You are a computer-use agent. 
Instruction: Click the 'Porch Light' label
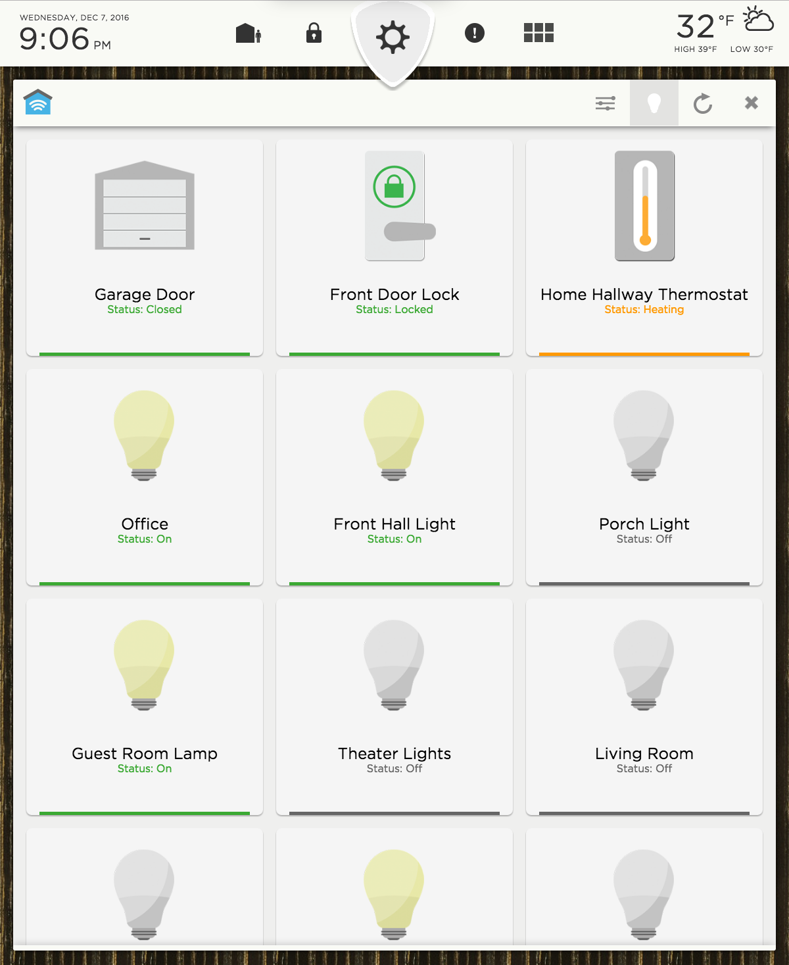point(644,524)
